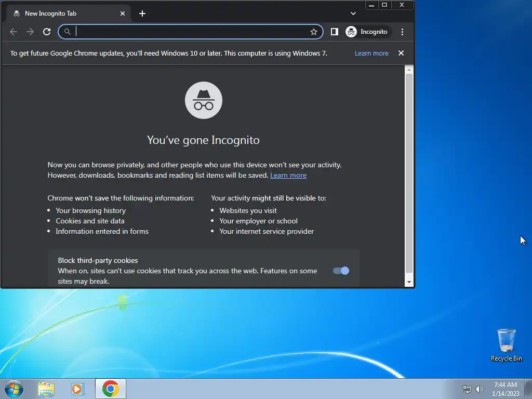Click 'Cookies and site data' list item
Viewport: 532px width, 399px height.
pos(90,221)
